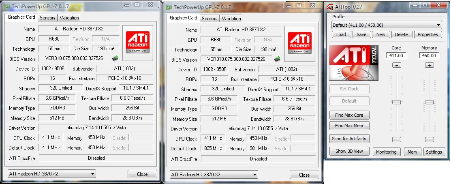
Task: Click the New profile button in ATITool
Action: click(380, 34)
